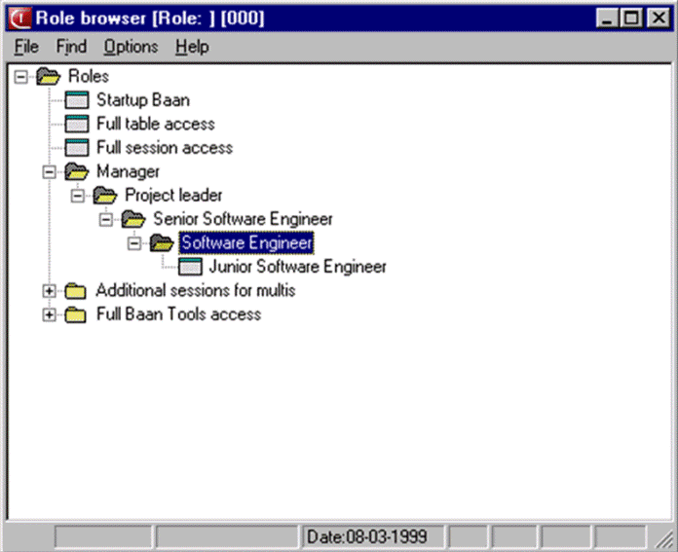Click the Full session access role icon

click(76, 148)
